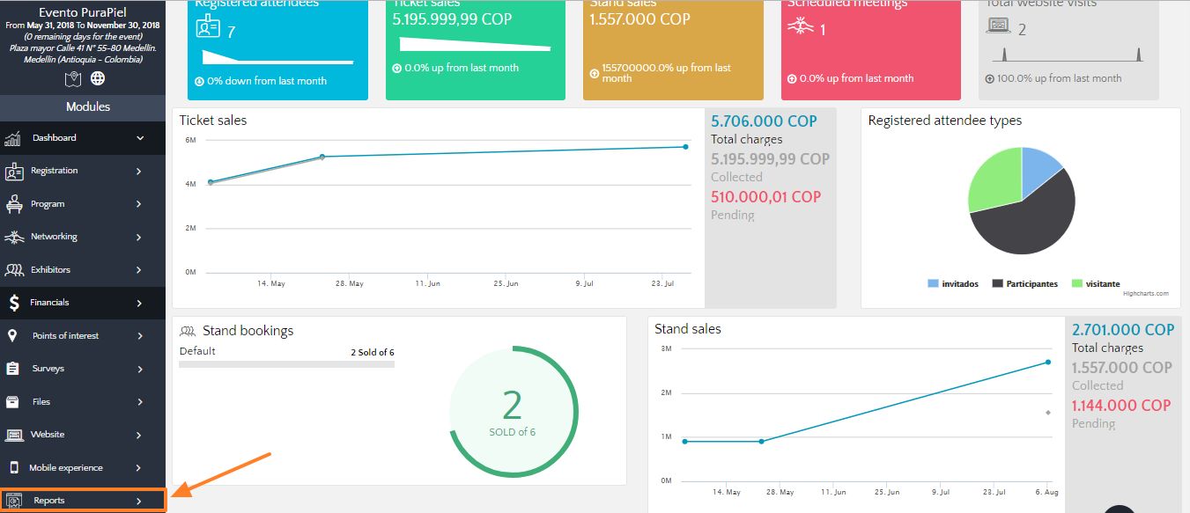Screen dimensions: 1190x513
Task: Toggle the visitante legend entry
Action: [x=1096, y=284]
